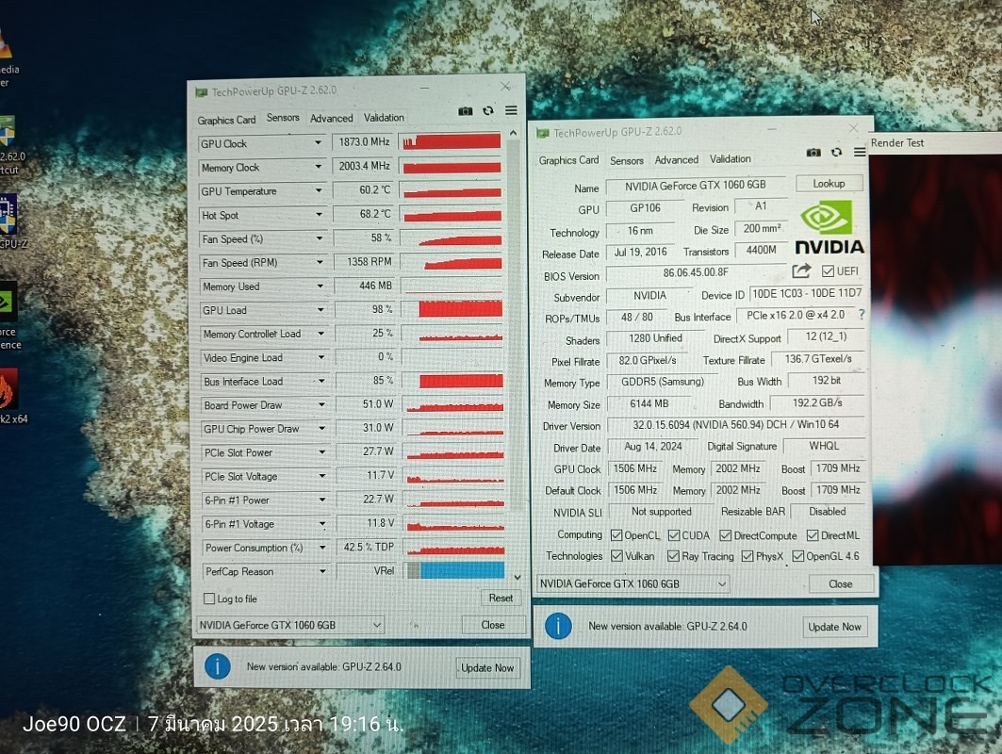Click GPU Load history graph
The width and height of the screenshot is (1002, 754).
452,309
